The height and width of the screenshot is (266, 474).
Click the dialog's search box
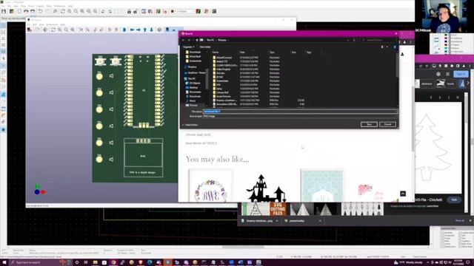coord(378,40)
